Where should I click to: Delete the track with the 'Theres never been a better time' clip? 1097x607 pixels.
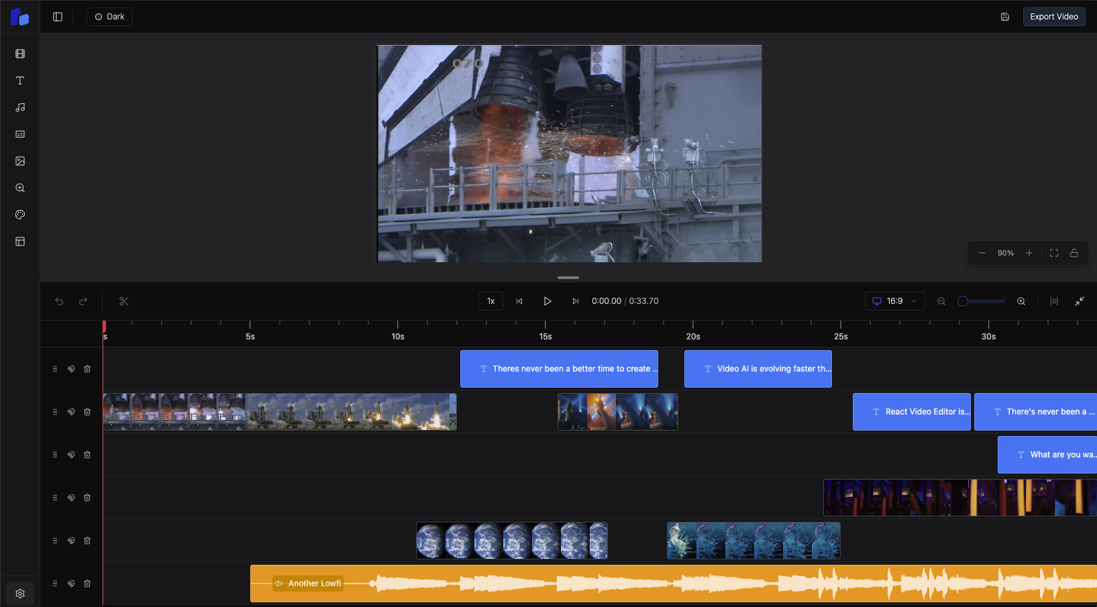[87, 369]
